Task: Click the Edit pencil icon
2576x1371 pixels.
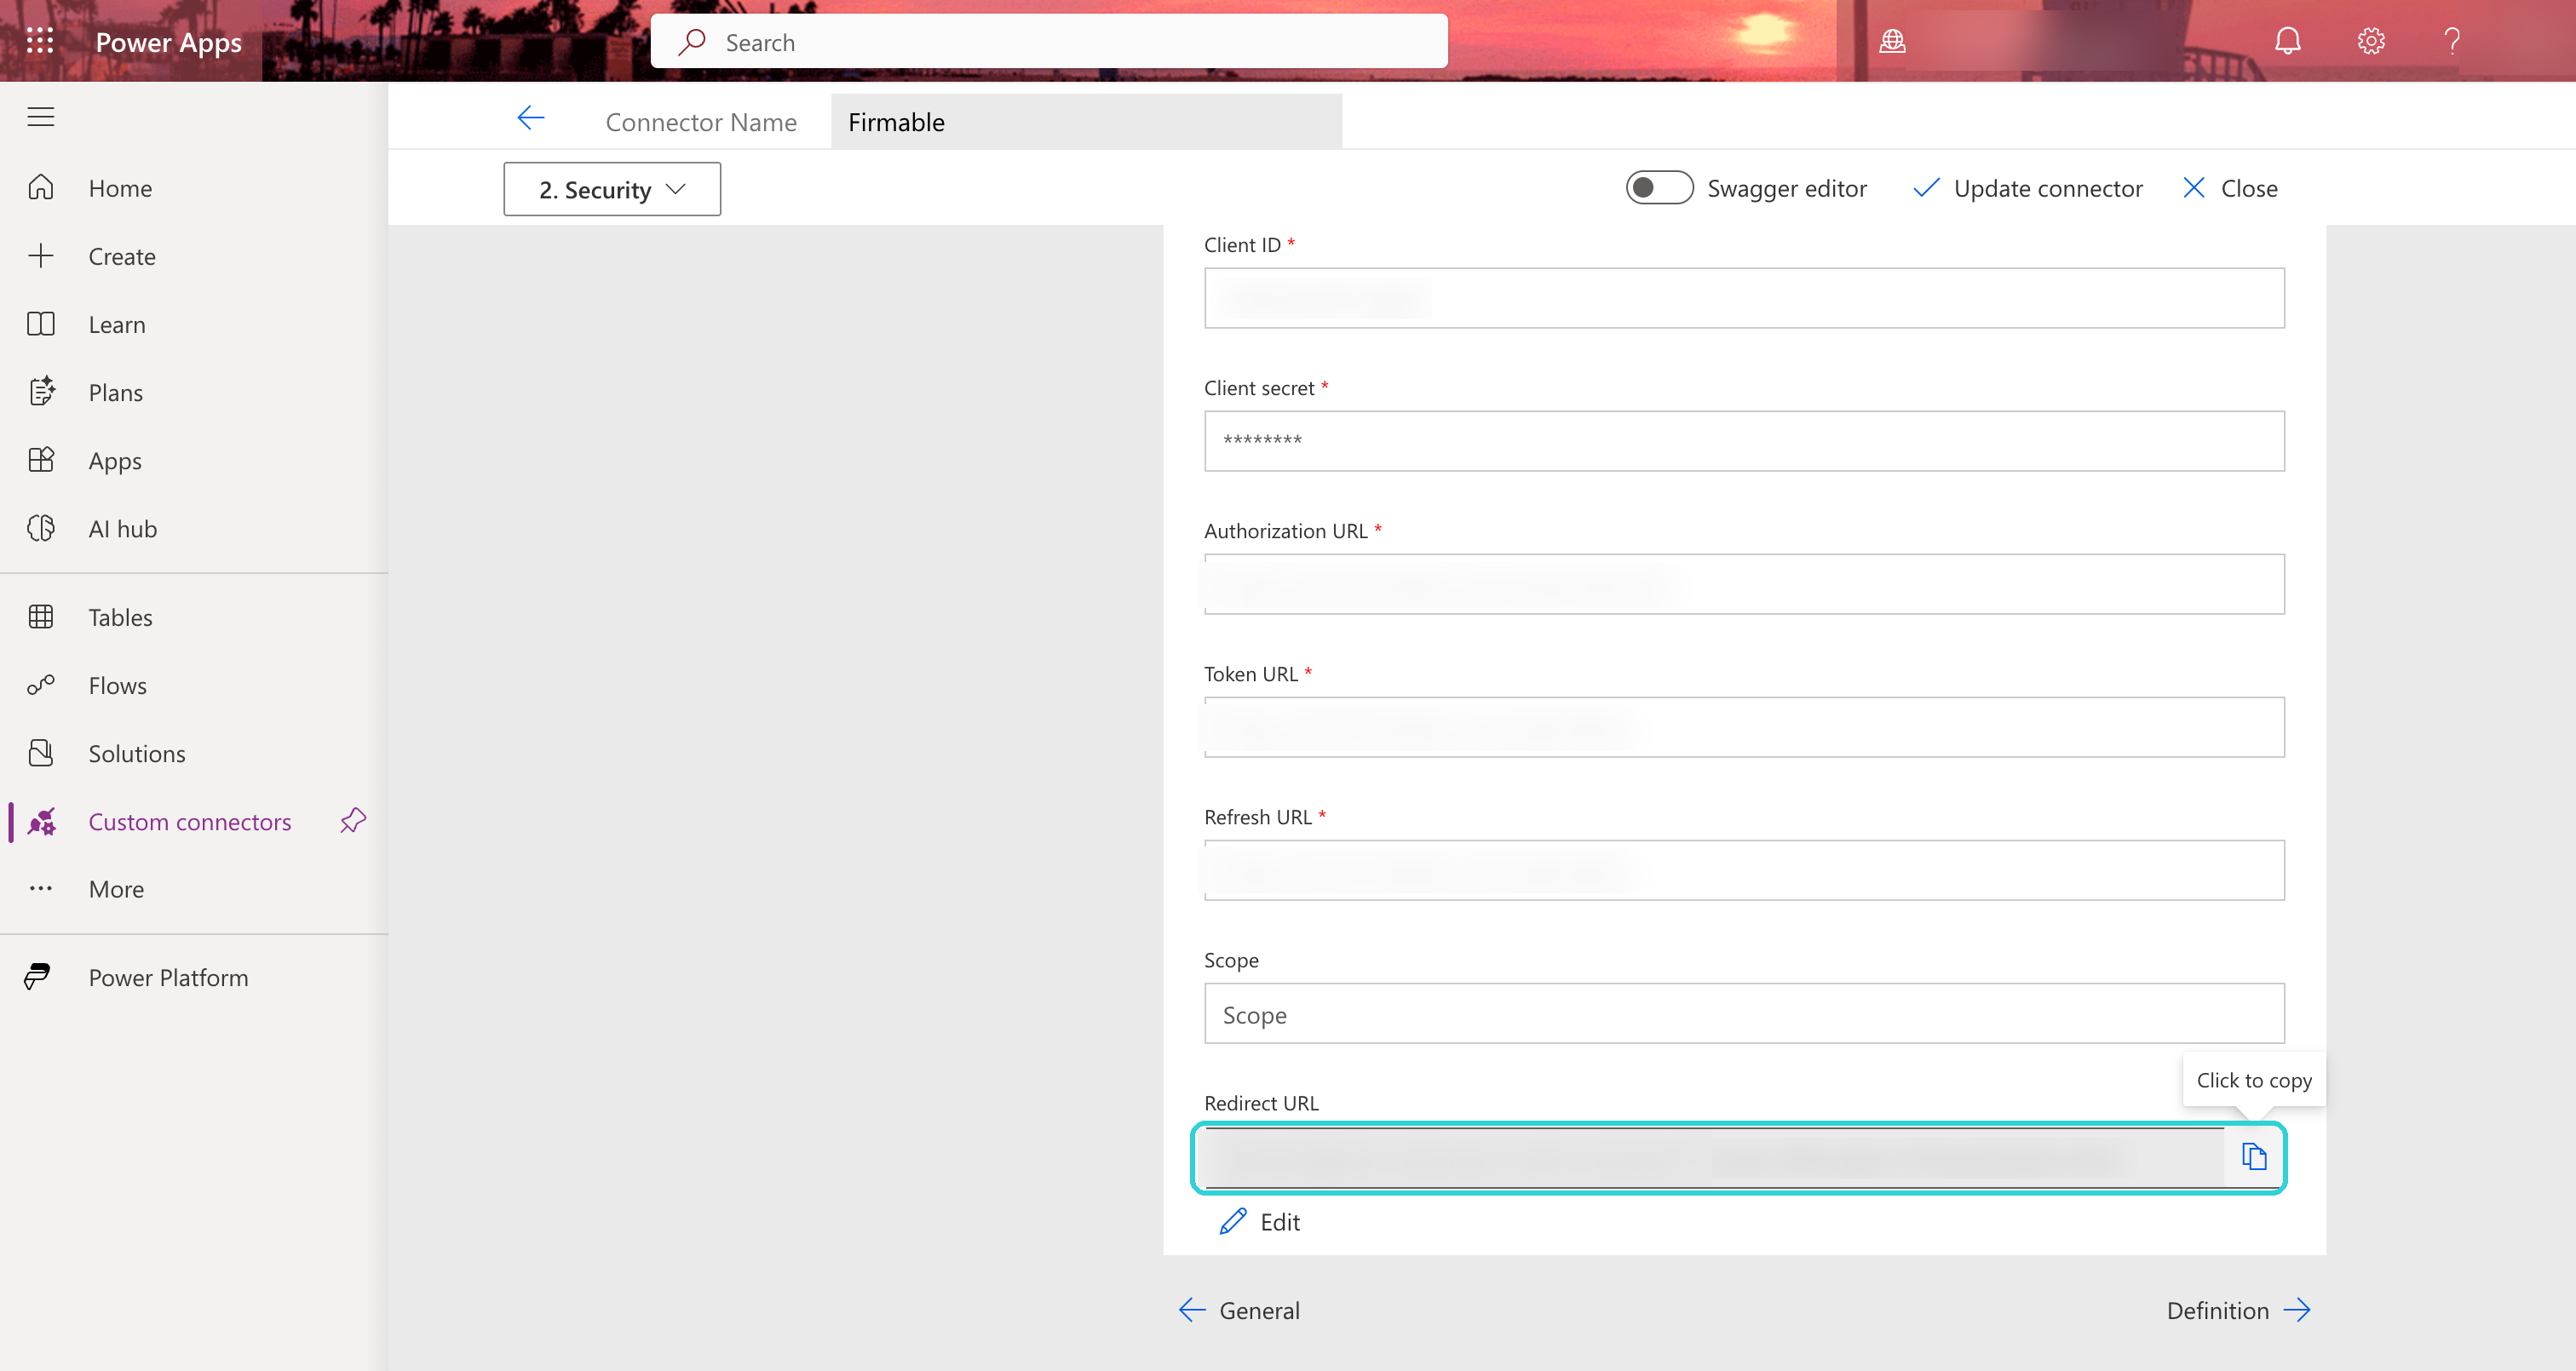Action: (x=1233, y=1221)
